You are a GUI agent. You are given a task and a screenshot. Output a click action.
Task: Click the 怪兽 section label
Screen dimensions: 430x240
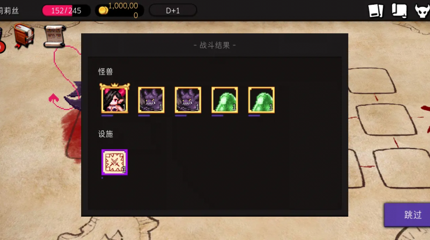[x=106, y=72]
